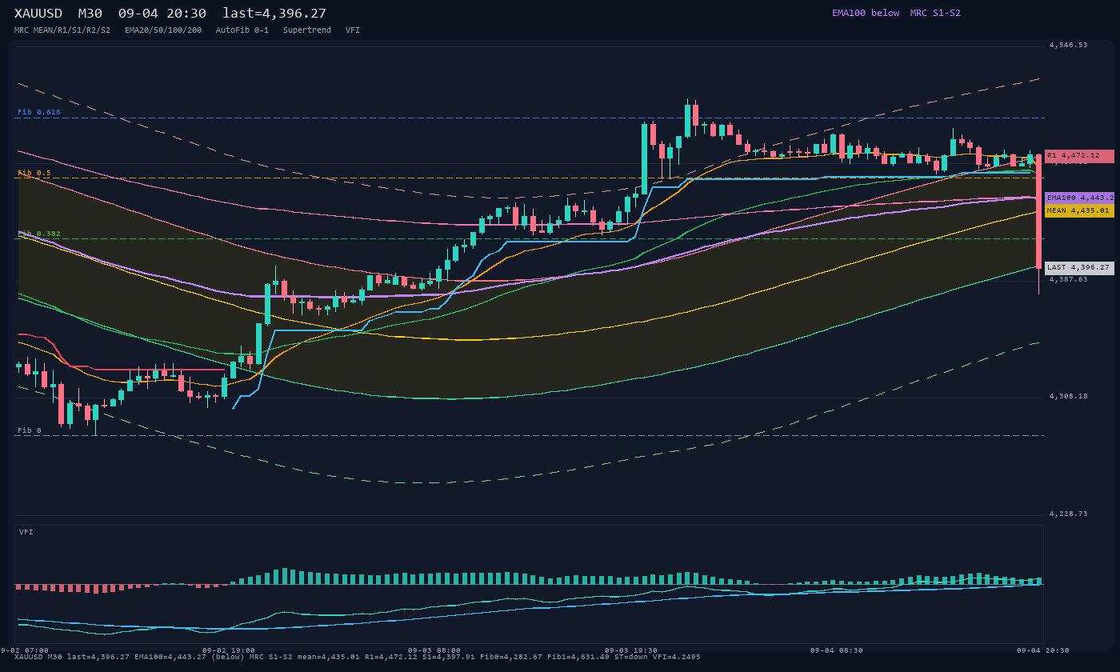This screenshot has width=1120, height=672.
Task: Click the '09-04 08:30' time axis label
Action: click(837, 650)
